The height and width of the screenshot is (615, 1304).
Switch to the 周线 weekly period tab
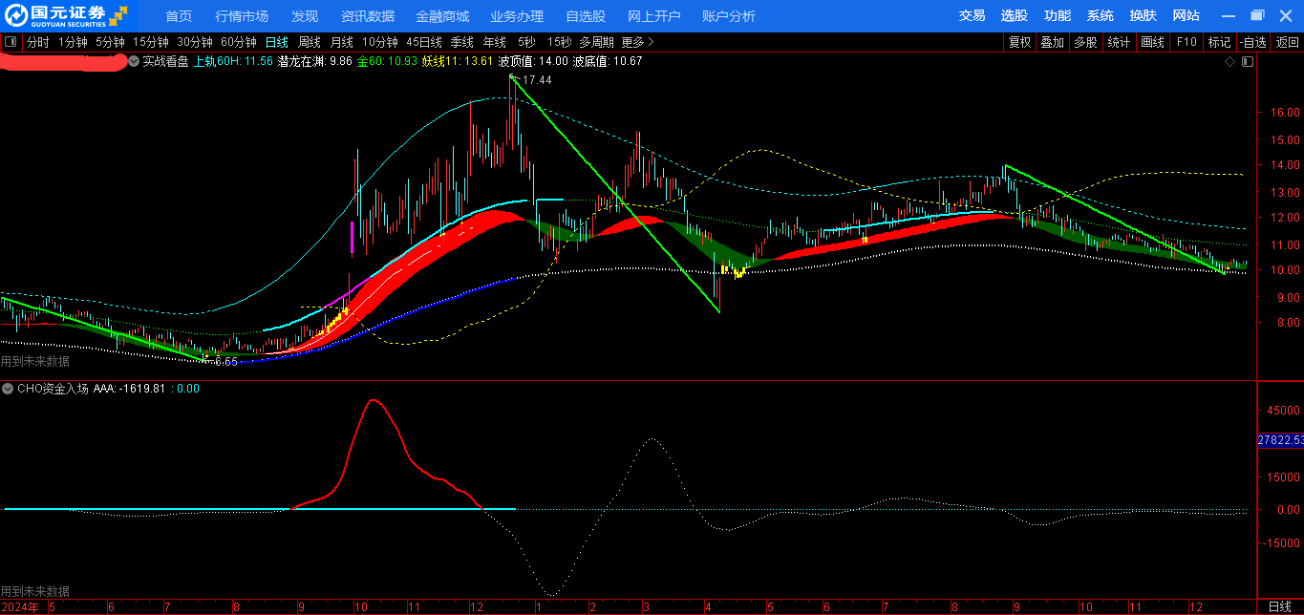[x=309, y=42]
